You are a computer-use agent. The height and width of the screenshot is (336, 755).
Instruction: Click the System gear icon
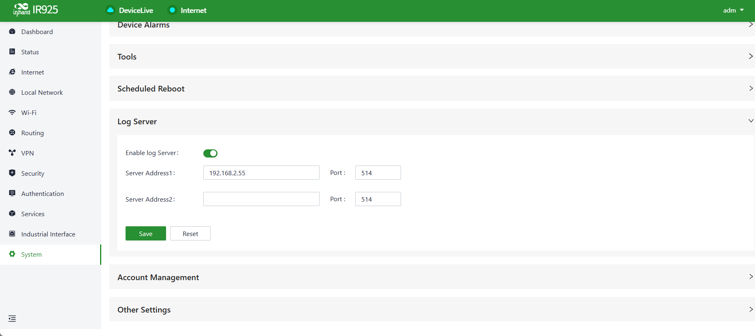(x=12, y=254)
